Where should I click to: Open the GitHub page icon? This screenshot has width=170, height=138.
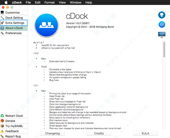(x=162, y=15)
